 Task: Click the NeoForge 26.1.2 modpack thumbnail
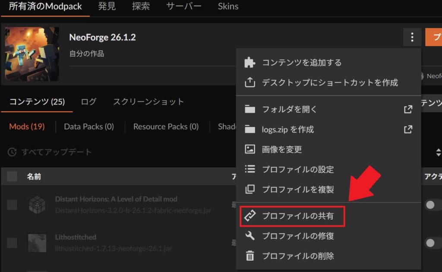tap(32, 54)
